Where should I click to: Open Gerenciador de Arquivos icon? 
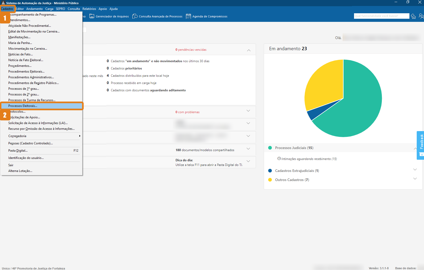(92, 16)
